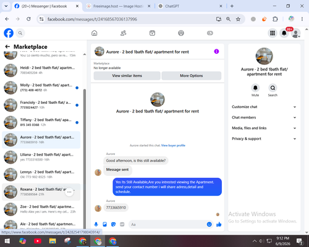
Task: Mute this chat with bell icon
Action: 255,88
